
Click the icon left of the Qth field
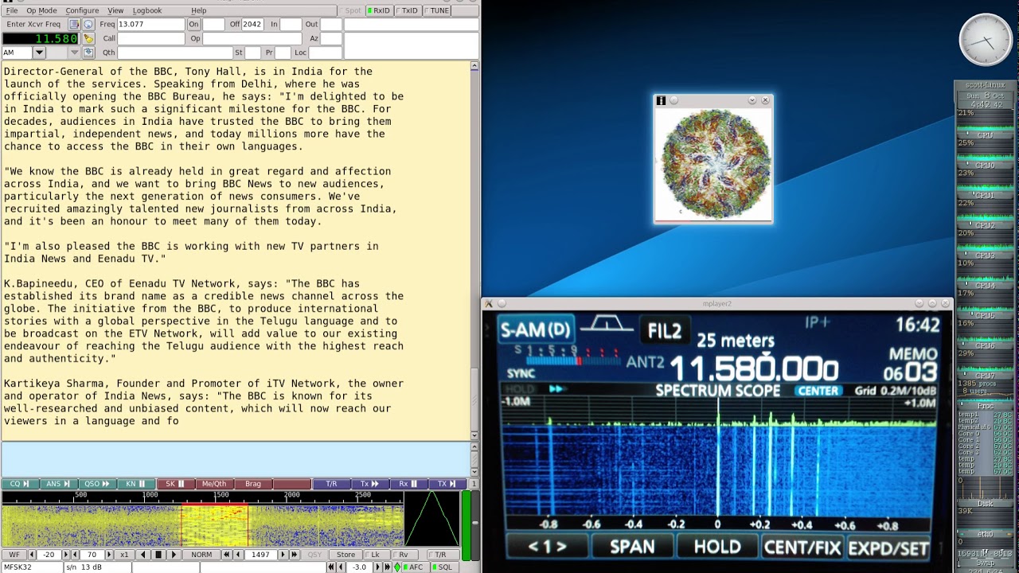tap(88, 53)
